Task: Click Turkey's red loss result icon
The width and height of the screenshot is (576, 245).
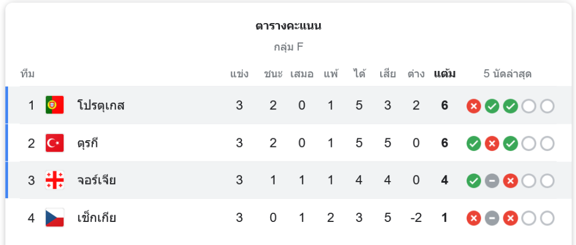Action: (492, 144)
